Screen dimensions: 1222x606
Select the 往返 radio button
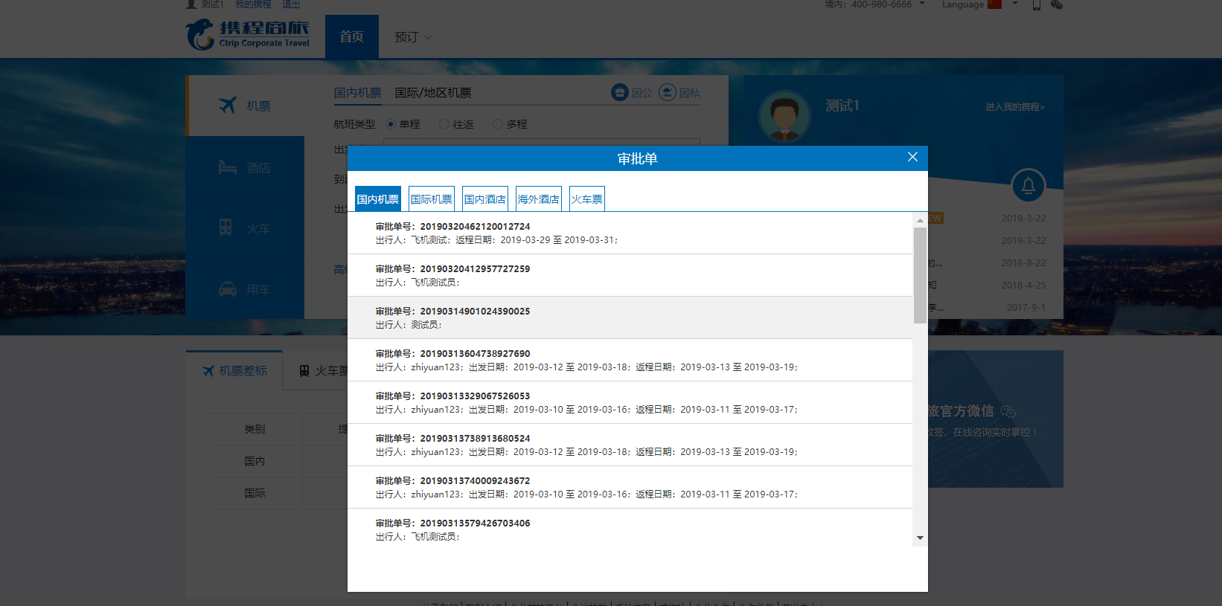click(444, 124)
